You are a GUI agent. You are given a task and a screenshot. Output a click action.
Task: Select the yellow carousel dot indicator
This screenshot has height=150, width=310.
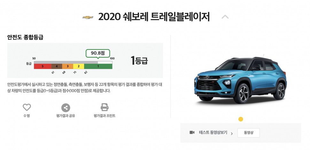(x=241, y=119)
